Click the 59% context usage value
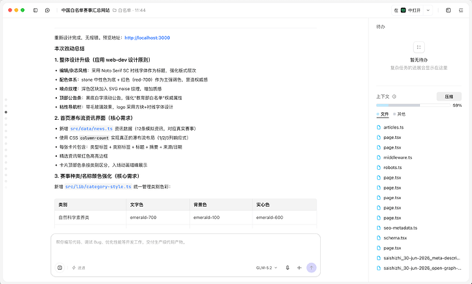 [457, 105]
